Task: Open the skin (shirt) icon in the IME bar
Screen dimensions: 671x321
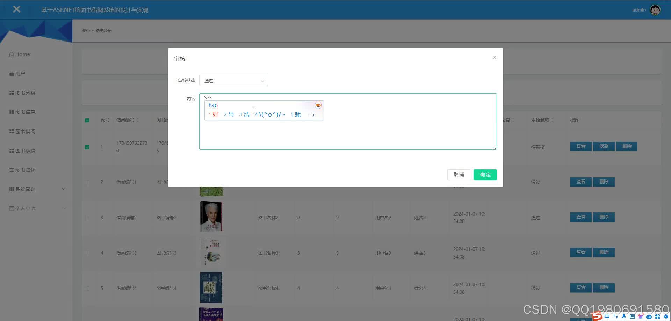Action: coord(641,316)
